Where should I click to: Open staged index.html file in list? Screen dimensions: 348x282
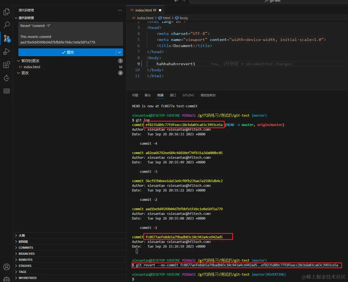point(32,67)
